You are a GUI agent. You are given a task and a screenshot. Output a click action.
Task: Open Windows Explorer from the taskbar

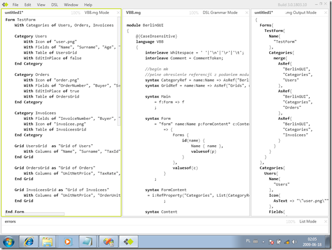pyautogui.click(x=47, y=241)
